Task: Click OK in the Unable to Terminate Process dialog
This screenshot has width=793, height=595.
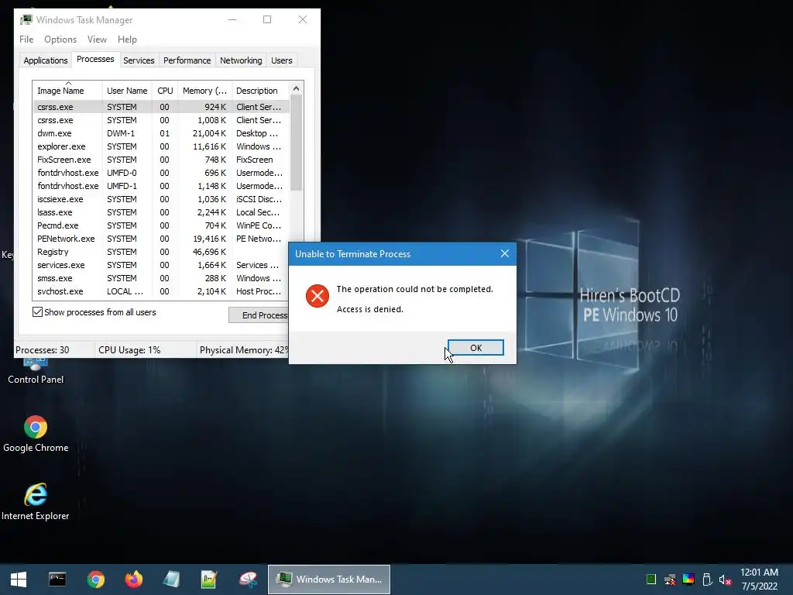Action: click(x=475, y=348)
